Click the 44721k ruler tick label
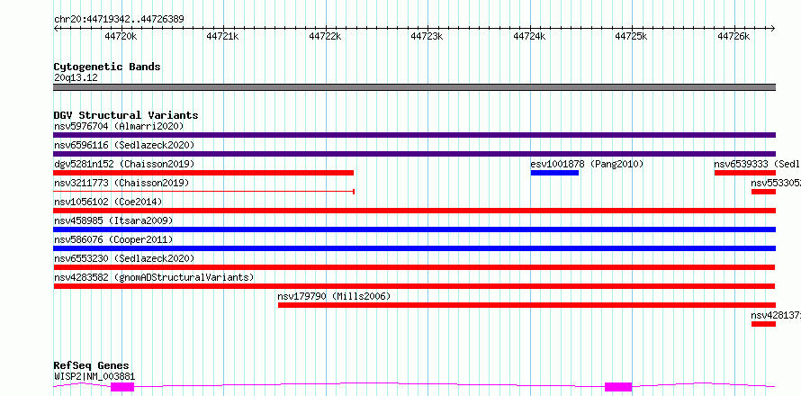 222,36
